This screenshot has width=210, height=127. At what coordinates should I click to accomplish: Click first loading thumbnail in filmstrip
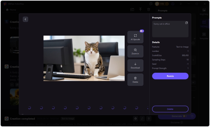click(x=29, y=108)
